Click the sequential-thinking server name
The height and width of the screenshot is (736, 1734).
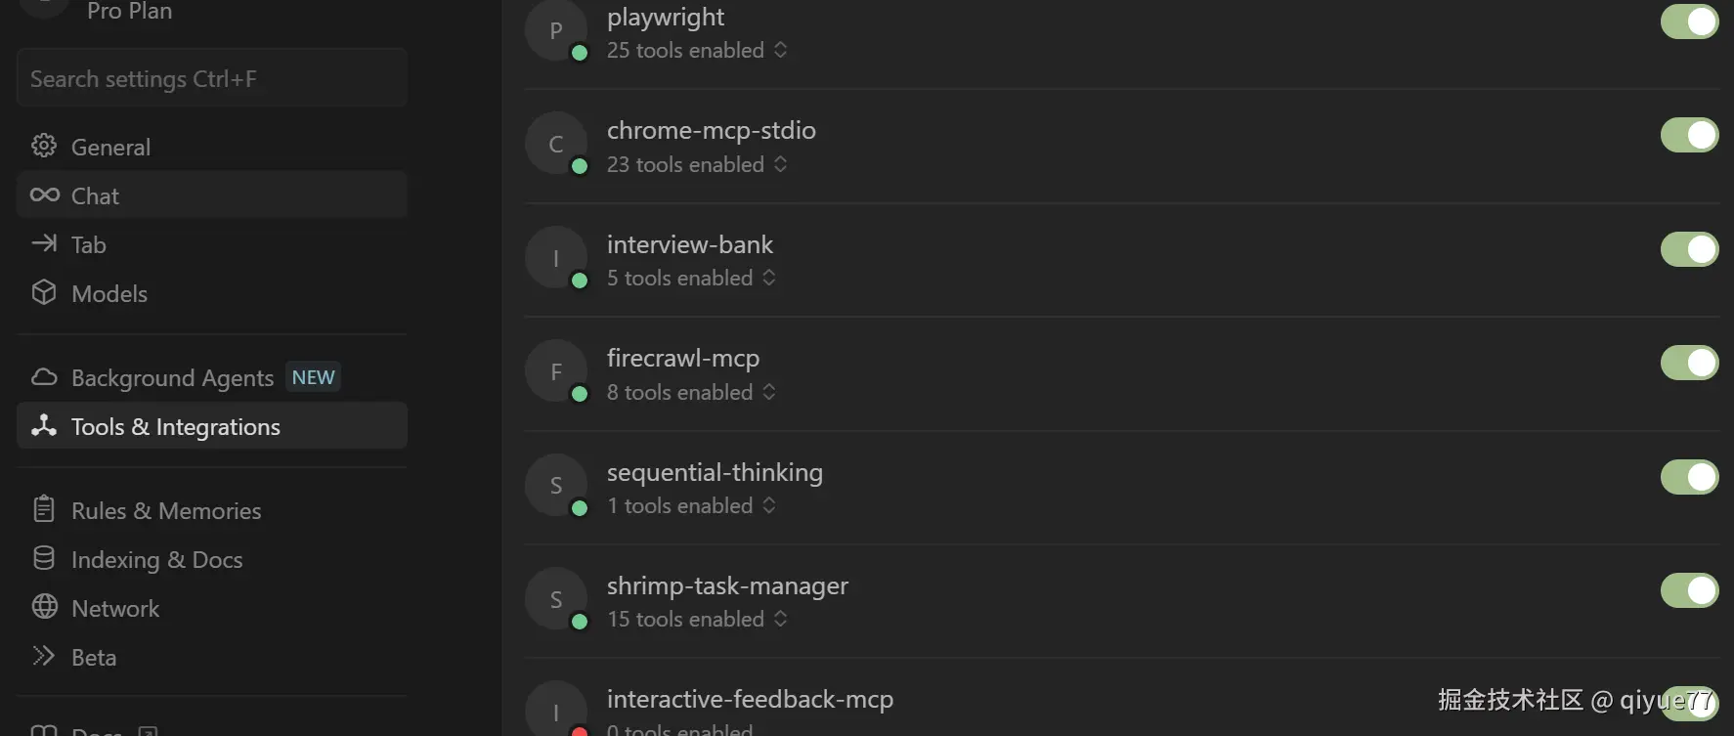[715, 472]
